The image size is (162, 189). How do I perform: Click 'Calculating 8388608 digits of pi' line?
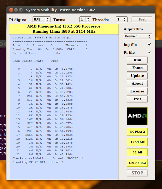tap(42, 38)
